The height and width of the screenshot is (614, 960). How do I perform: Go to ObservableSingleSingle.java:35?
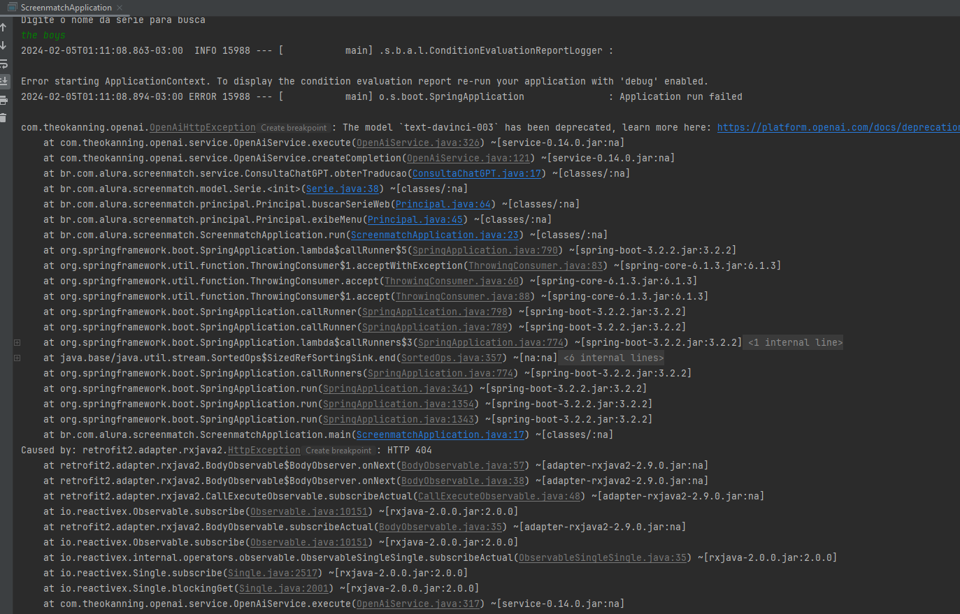point(603,557)
